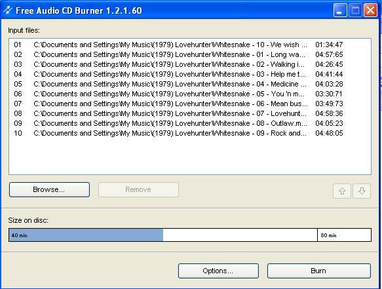Image resolution: width=382 pixels, height=289 pixels.
Task: Open the Browse file dialog
Action: [x=49, y=189]
